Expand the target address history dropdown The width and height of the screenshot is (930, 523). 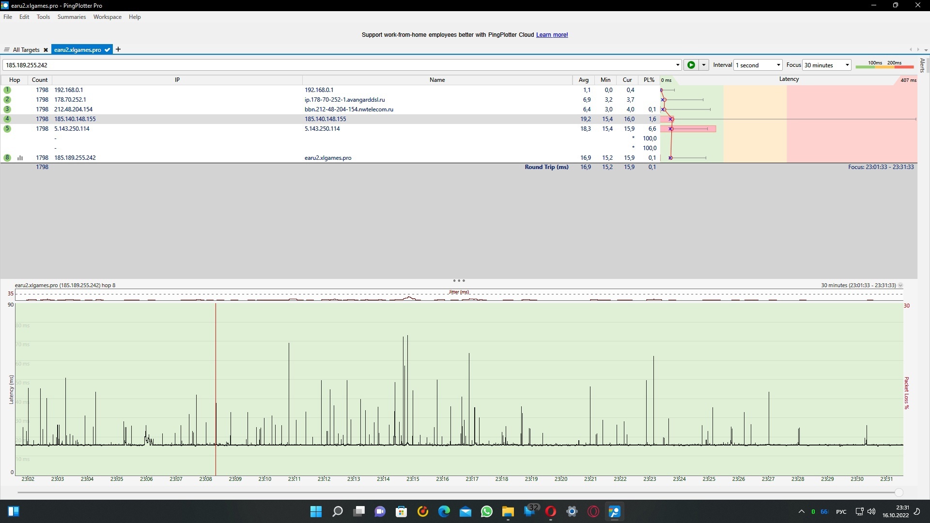(677, 65)
